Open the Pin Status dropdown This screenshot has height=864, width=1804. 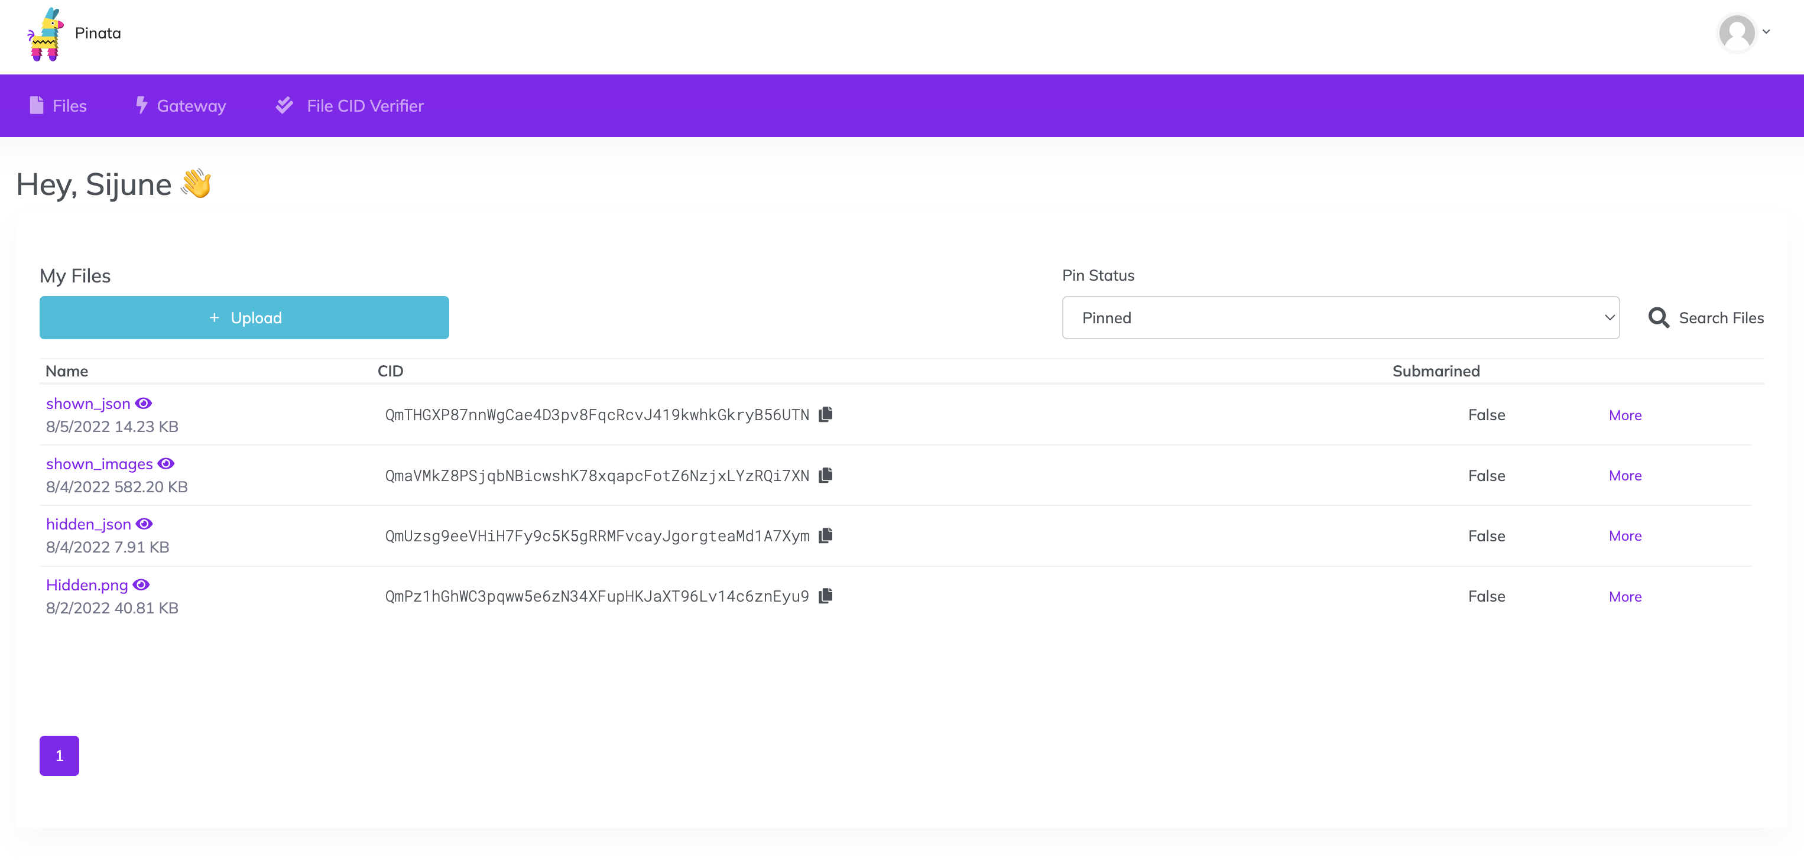coord(1339,318)
